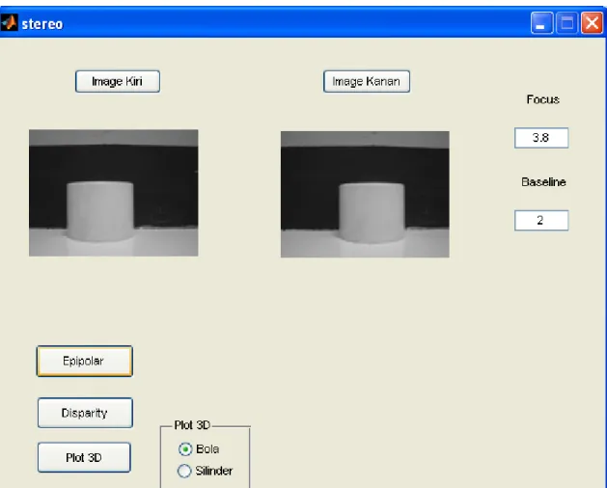The height and width of the screenshot is (488, 607).
Task: Click the Plot 3D button
Action: (x=84, y=457)
